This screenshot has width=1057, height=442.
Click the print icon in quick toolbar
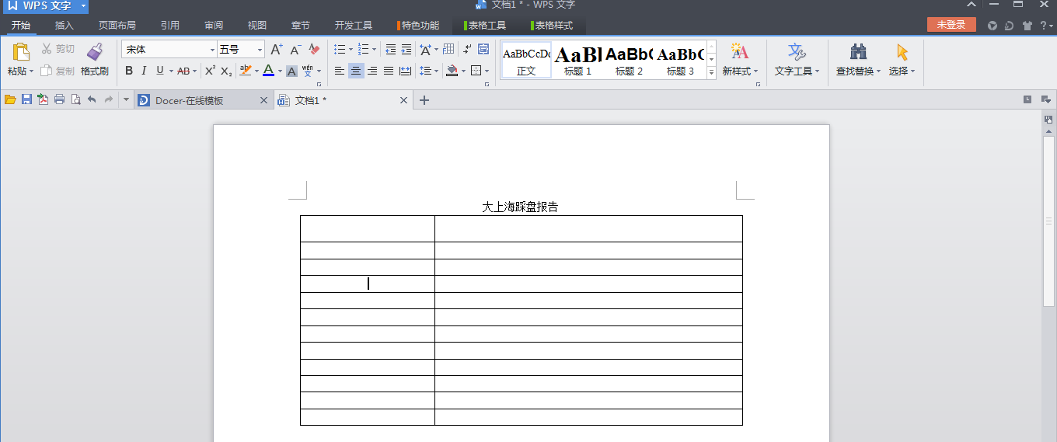click(x=59, y=99)
